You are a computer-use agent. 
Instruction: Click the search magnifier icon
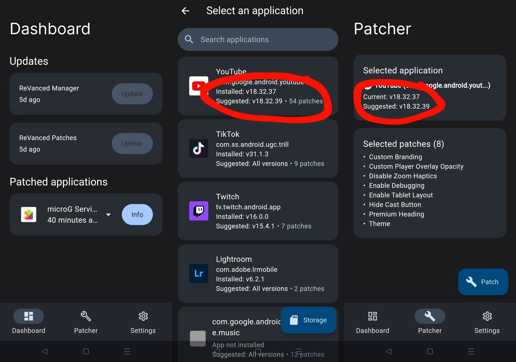(189, 39)
